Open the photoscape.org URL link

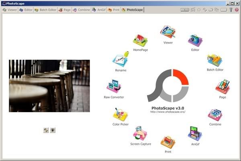coord(167,112)
